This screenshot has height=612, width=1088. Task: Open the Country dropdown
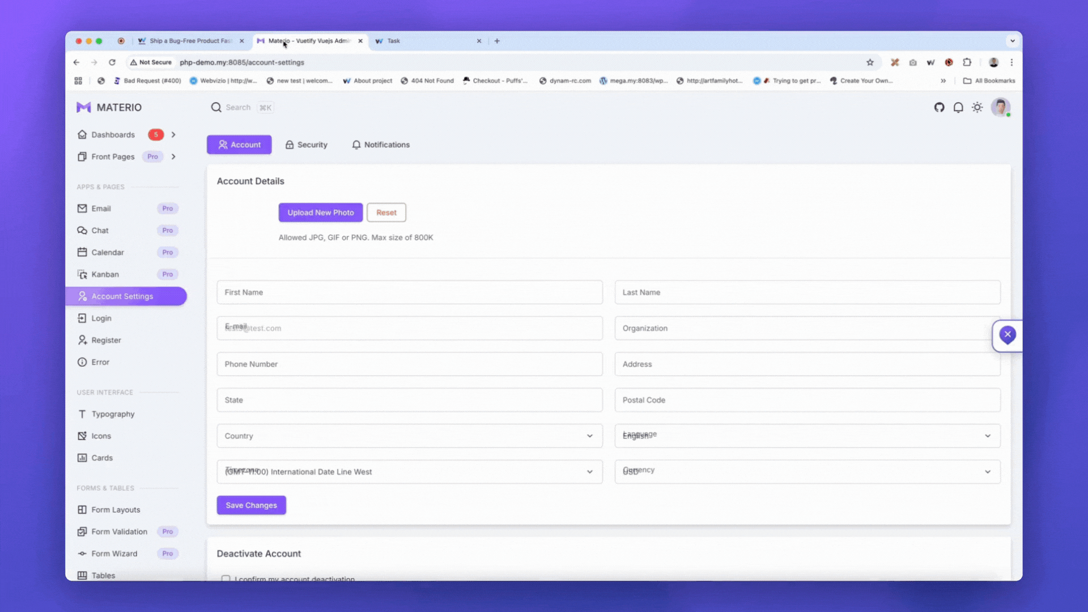point(410,436)
